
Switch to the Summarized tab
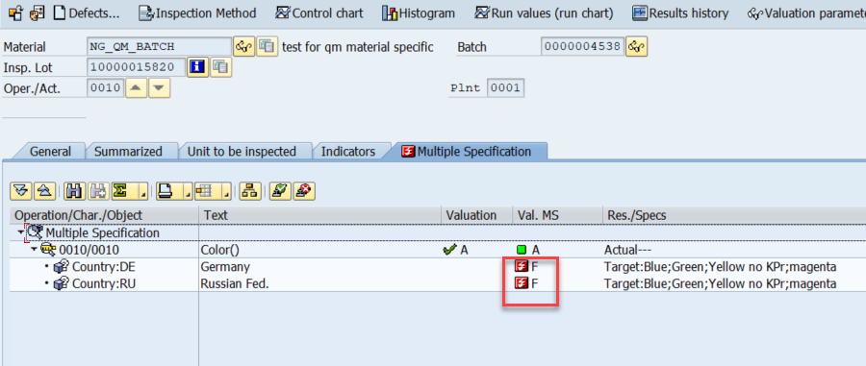128,151
